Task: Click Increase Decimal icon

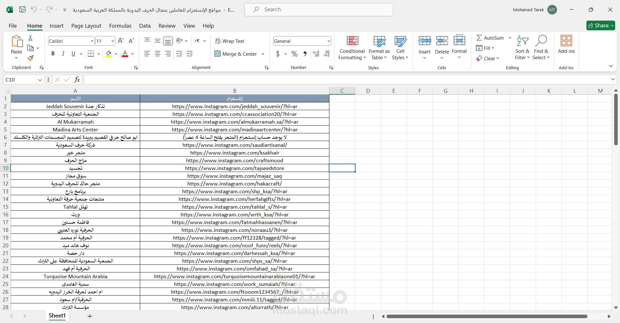Action: (316, 54)
